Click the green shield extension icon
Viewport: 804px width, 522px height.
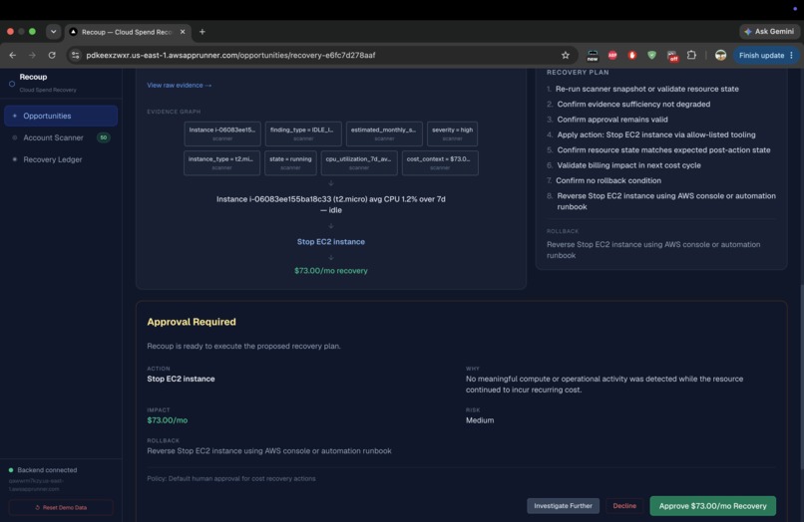(x=651, y=55)
